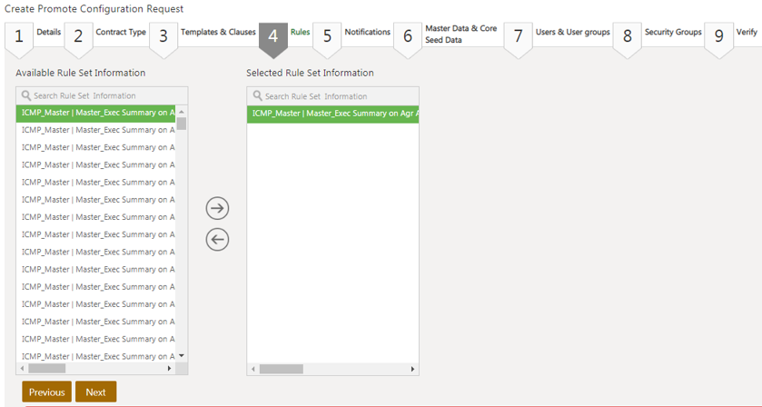Image resolution: width=762 pixels, height=407 pixels.
Task: Click the right arrow to add rule set
Action: tap(217, 208)
